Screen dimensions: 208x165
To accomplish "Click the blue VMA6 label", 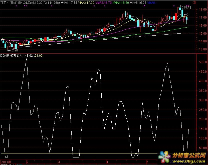I will (x=152, y=3).
